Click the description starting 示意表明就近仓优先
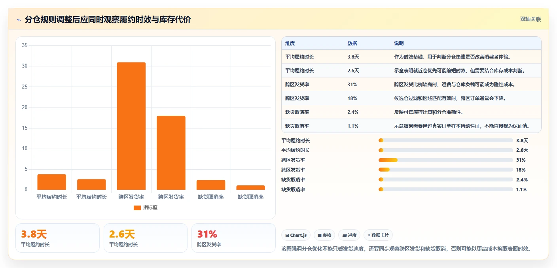 (460, 71)
